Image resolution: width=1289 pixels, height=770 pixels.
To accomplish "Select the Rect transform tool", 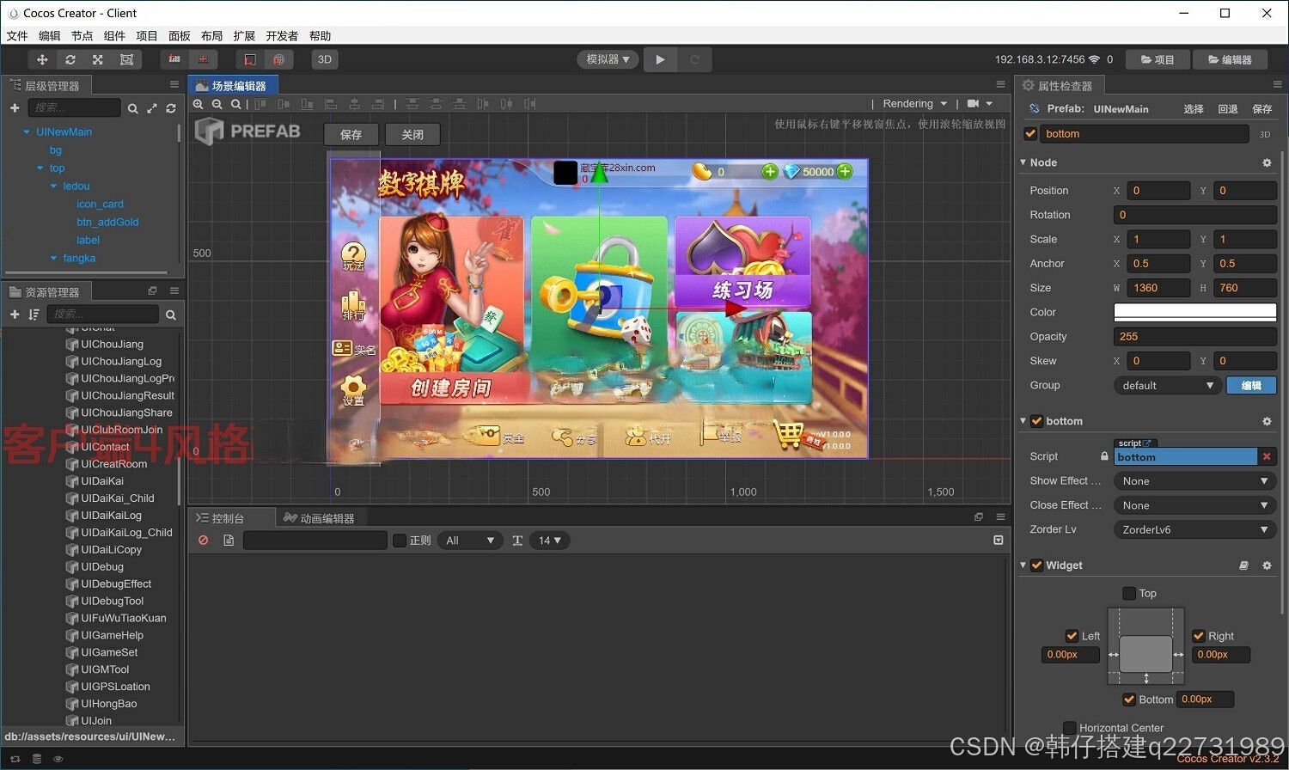I will point(126,59).
